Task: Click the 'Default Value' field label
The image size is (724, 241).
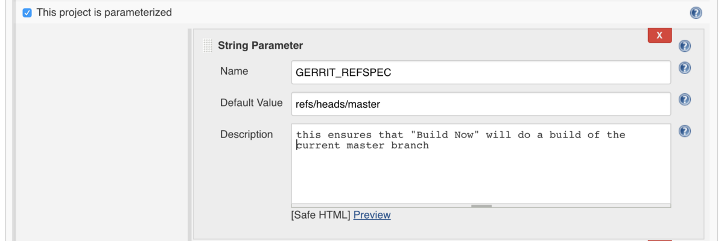Action: point(251,103)
